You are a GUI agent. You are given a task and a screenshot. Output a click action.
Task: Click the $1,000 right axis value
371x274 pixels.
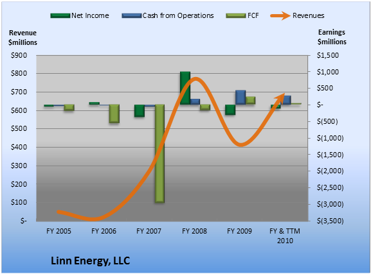(328, 72)
